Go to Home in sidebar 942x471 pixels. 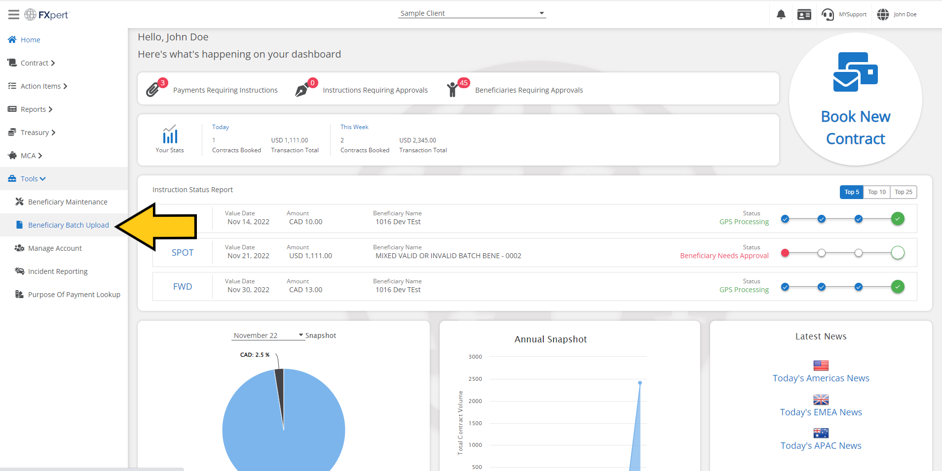coord(31,40)
